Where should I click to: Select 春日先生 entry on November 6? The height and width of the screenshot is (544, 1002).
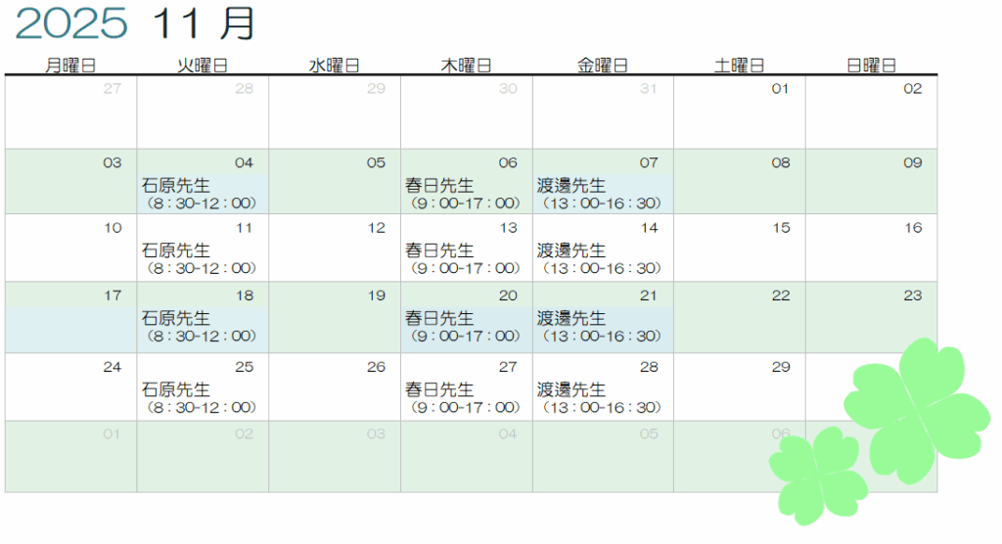pyautogui.click(x=465, y=194)
